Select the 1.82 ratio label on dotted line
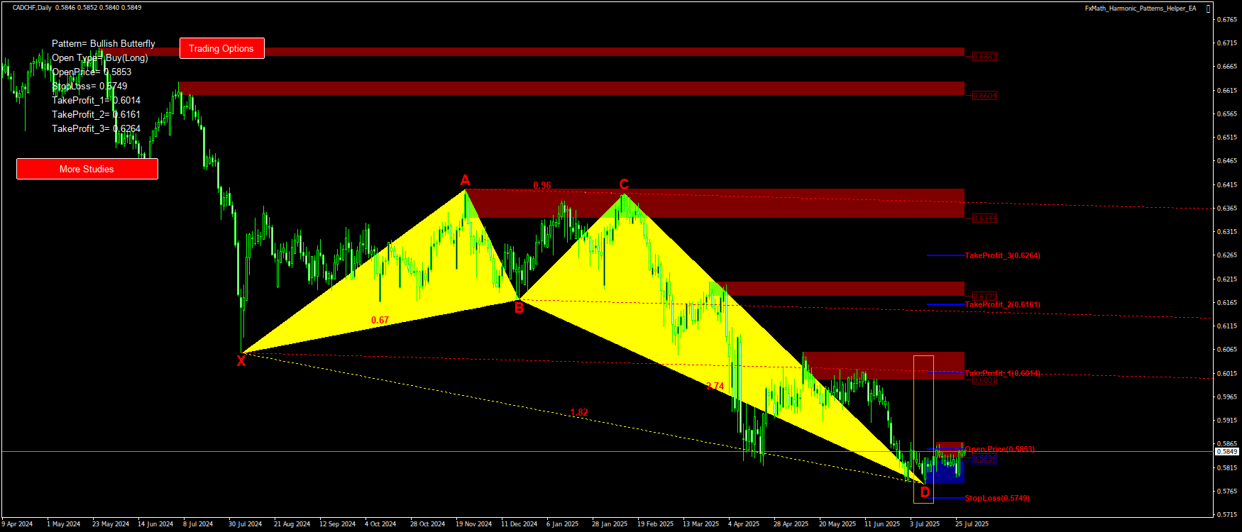Screen dimensions: 1242x532 [579, 412]
